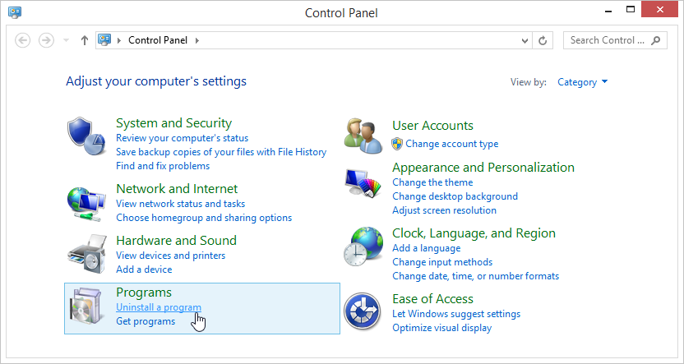Screen dimensions: 684x364
Task: Click Get programs link
Action: point(146,321)
